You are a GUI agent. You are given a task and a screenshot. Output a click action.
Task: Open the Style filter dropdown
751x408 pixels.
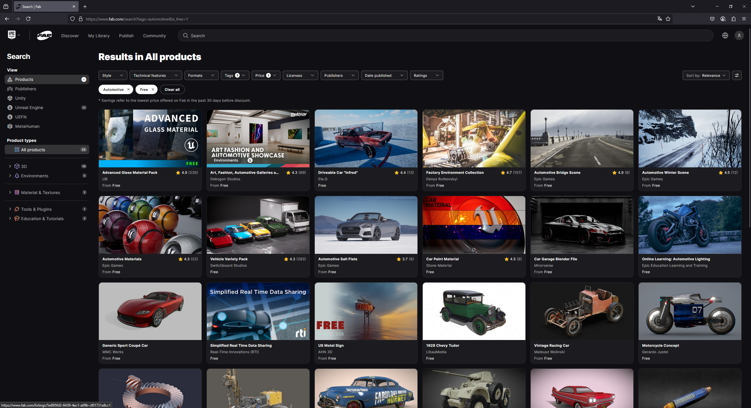click(x=113, y=75)
